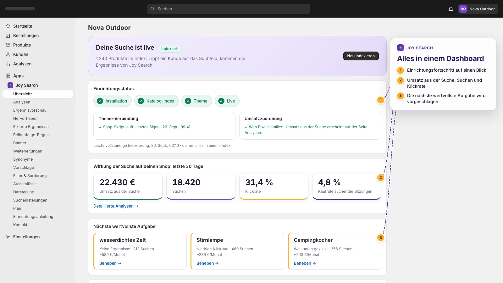503x283 pixels.
Task: Click the Neu indexieren button
Action: (361, 56)
